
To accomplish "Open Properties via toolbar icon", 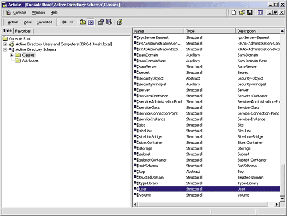I will 100,22.
